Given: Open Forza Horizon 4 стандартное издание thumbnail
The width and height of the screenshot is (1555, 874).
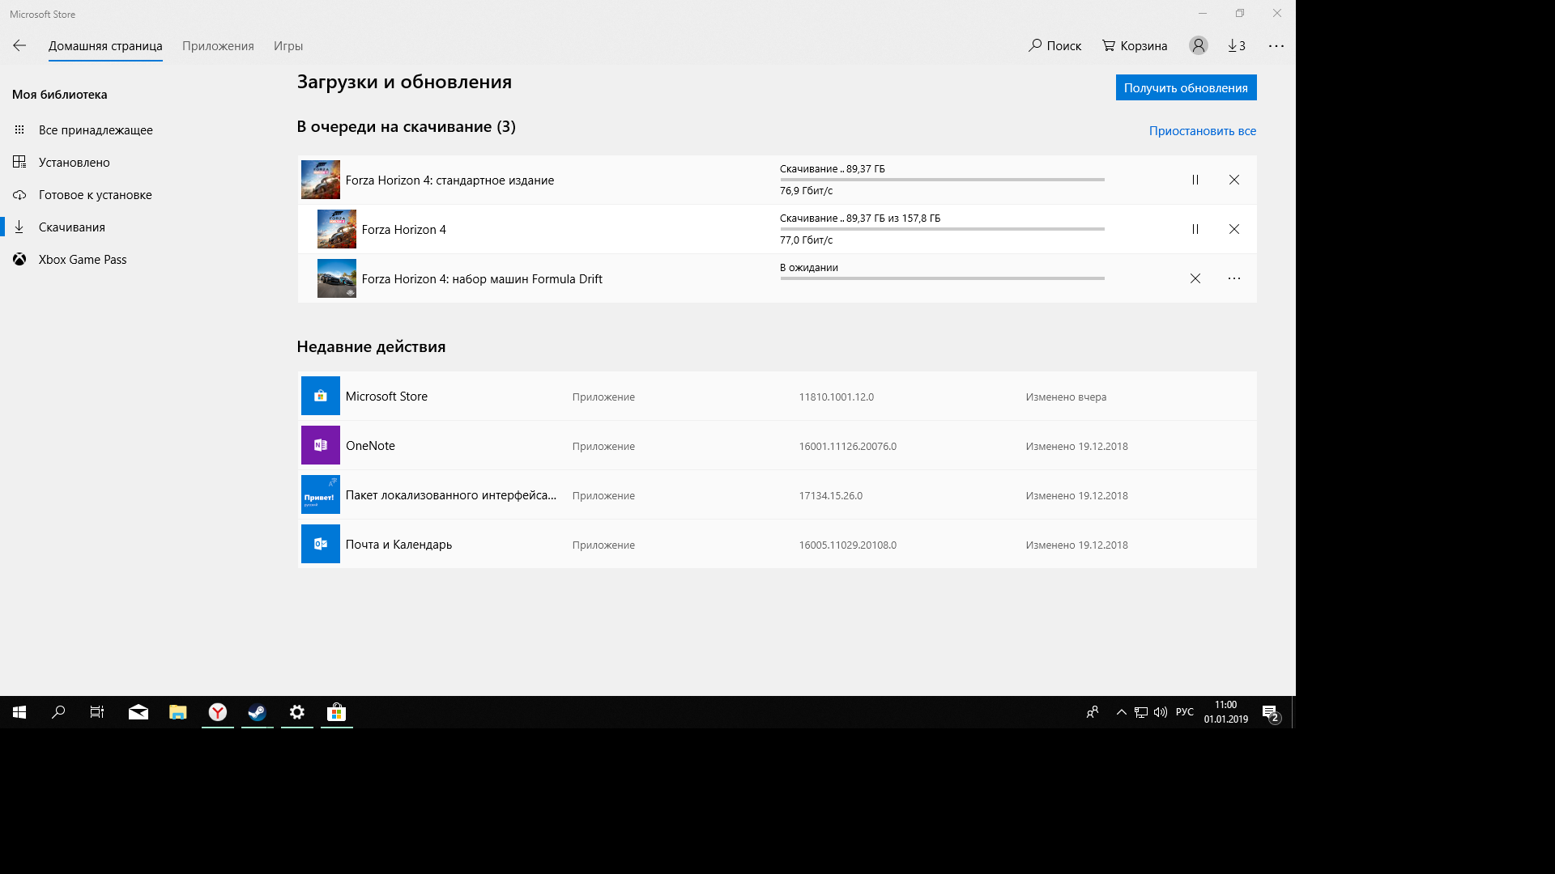Looking at the screenshot, I should click(321, 180).
